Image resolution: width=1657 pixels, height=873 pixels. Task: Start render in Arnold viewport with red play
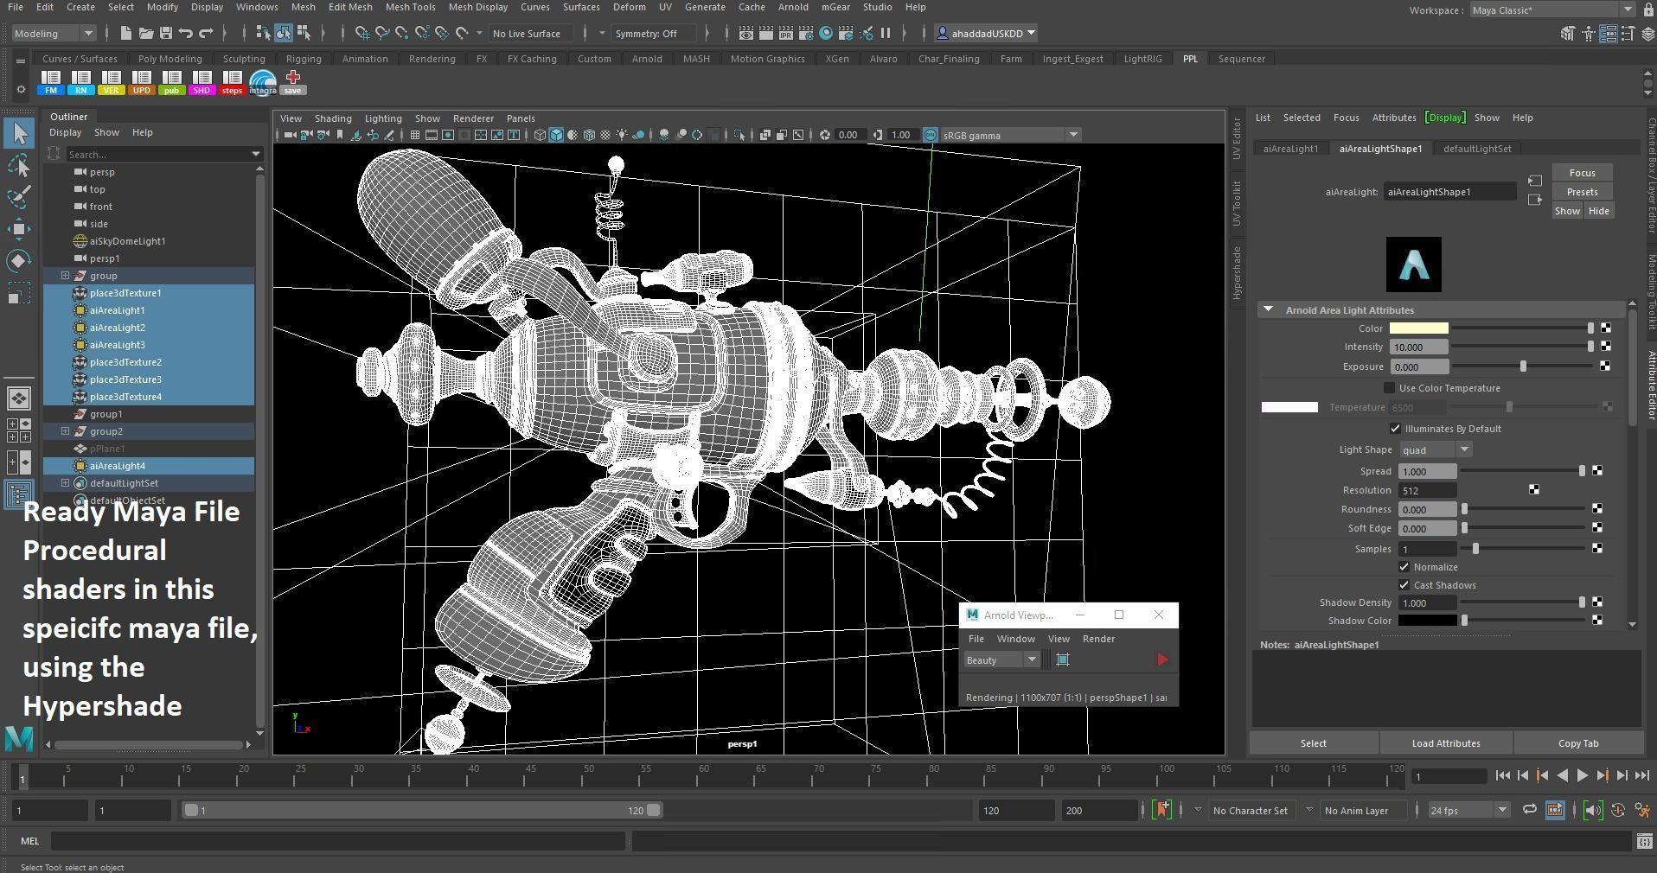coord(1161,660)
